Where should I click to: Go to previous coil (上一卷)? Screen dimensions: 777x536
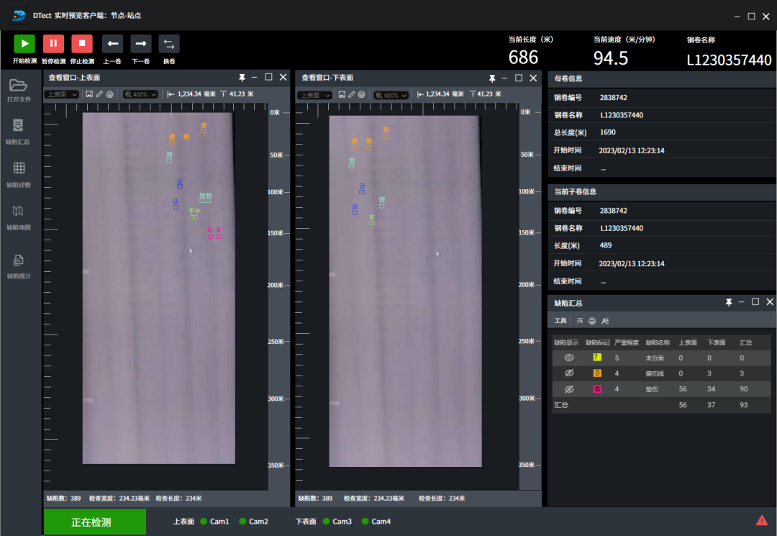pos(112,44)
